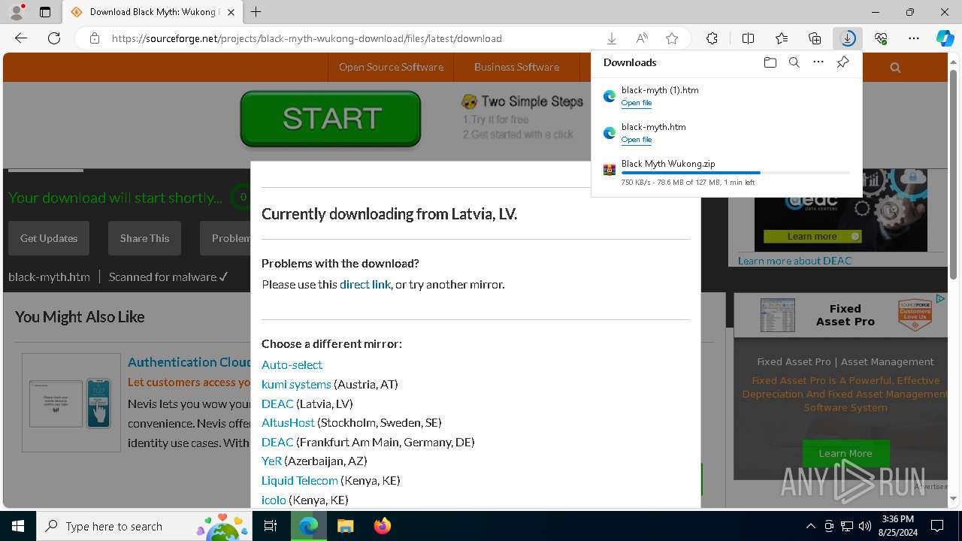Open the Authentication Cloud thumbnail image

click(71, 403)
